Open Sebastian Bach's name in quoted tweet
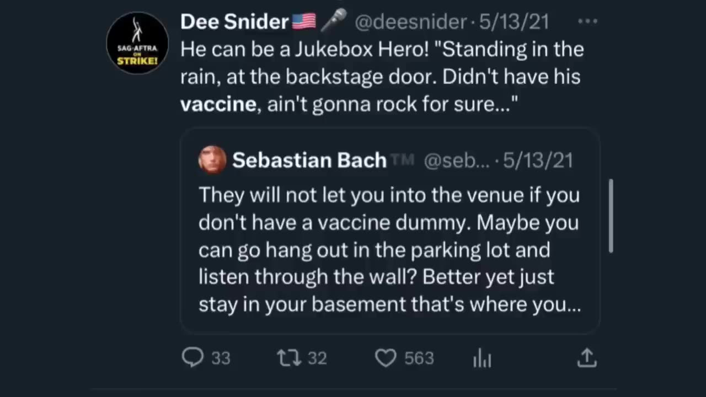The image size is (706, 397). click(309, 160)
